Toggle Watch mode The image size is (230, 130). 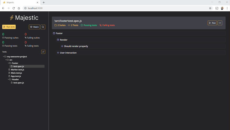(34, 27)
